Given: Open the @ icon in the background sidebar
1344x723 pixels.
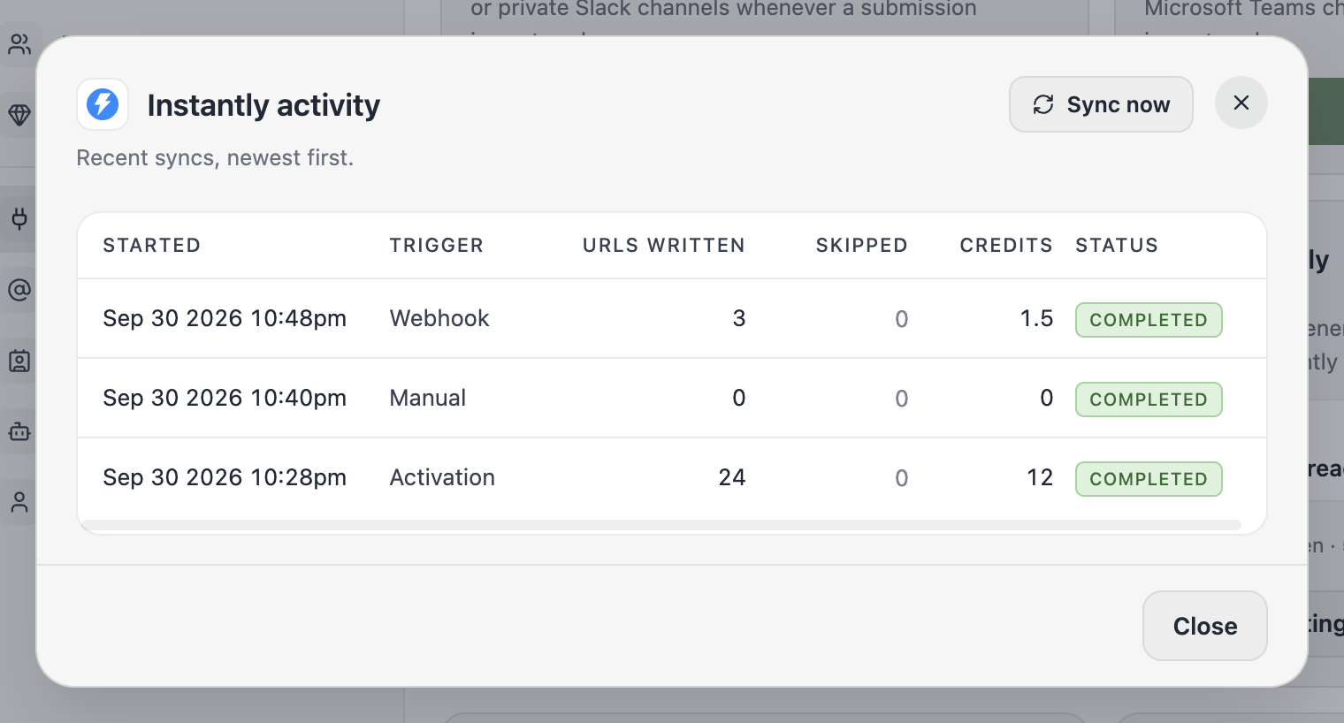Looking at the screenshot, I should (19, 290).
